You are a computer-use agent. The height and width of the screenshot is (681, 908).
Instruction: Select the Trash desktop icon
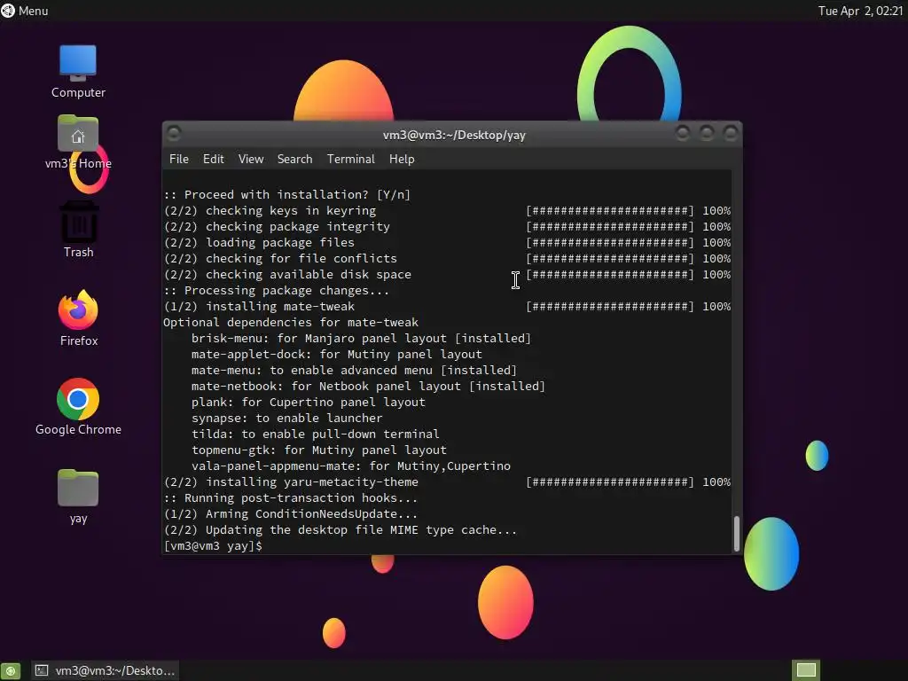[x=78, y=230]
